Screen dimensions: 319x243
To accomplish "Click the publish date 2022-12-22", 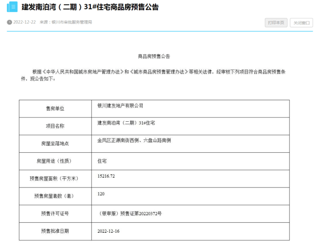I will coord(25,22).
